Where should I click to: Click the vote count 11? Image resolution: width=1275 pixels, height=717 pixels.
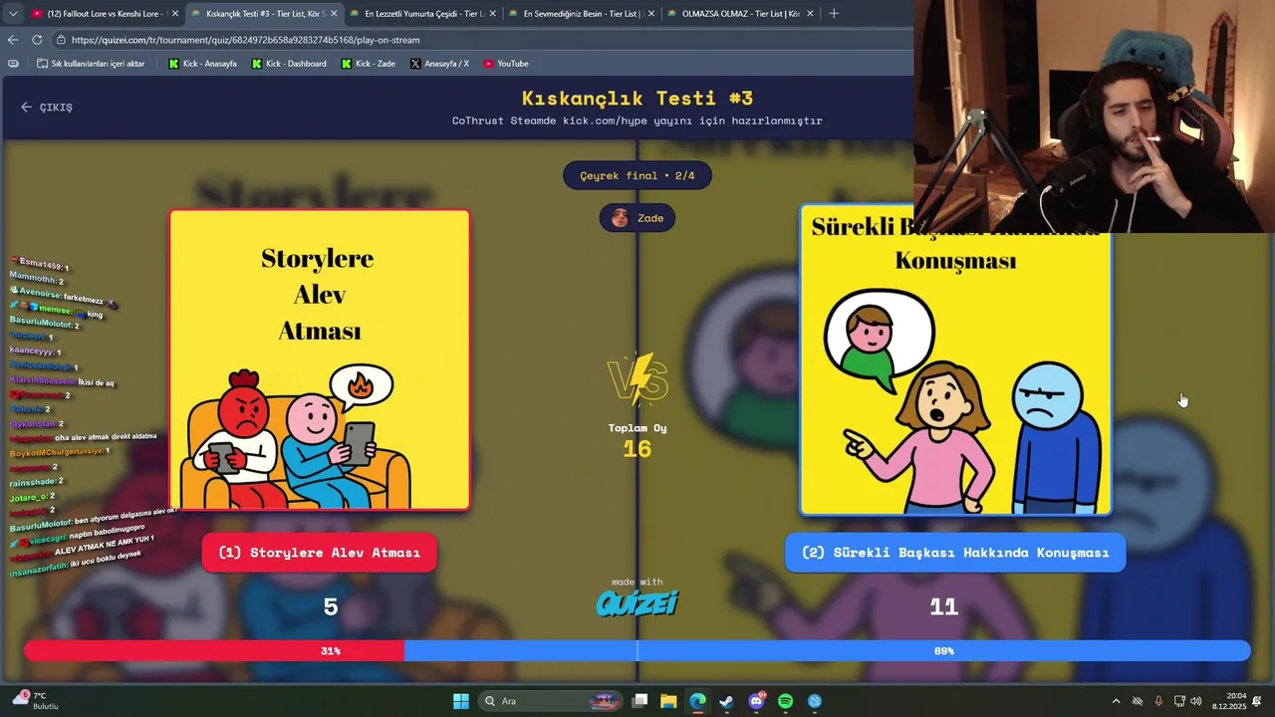click(943, 606)
